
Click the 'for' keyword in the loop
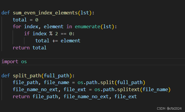click(17, 27)
